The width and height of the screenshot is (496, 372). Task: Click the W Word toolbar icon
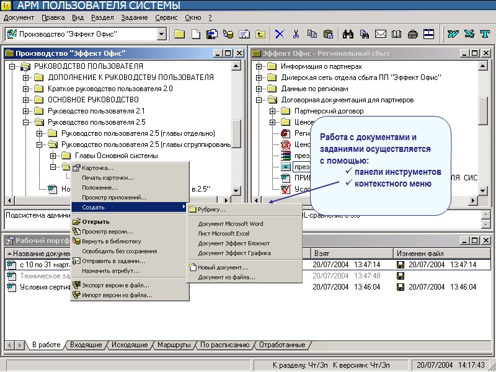coord(453,34)
